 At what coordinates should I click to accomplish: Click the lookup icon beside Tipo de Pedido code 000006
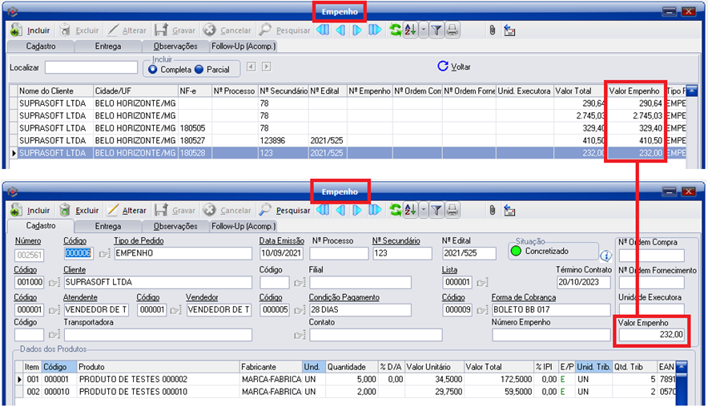coord(103,254)
